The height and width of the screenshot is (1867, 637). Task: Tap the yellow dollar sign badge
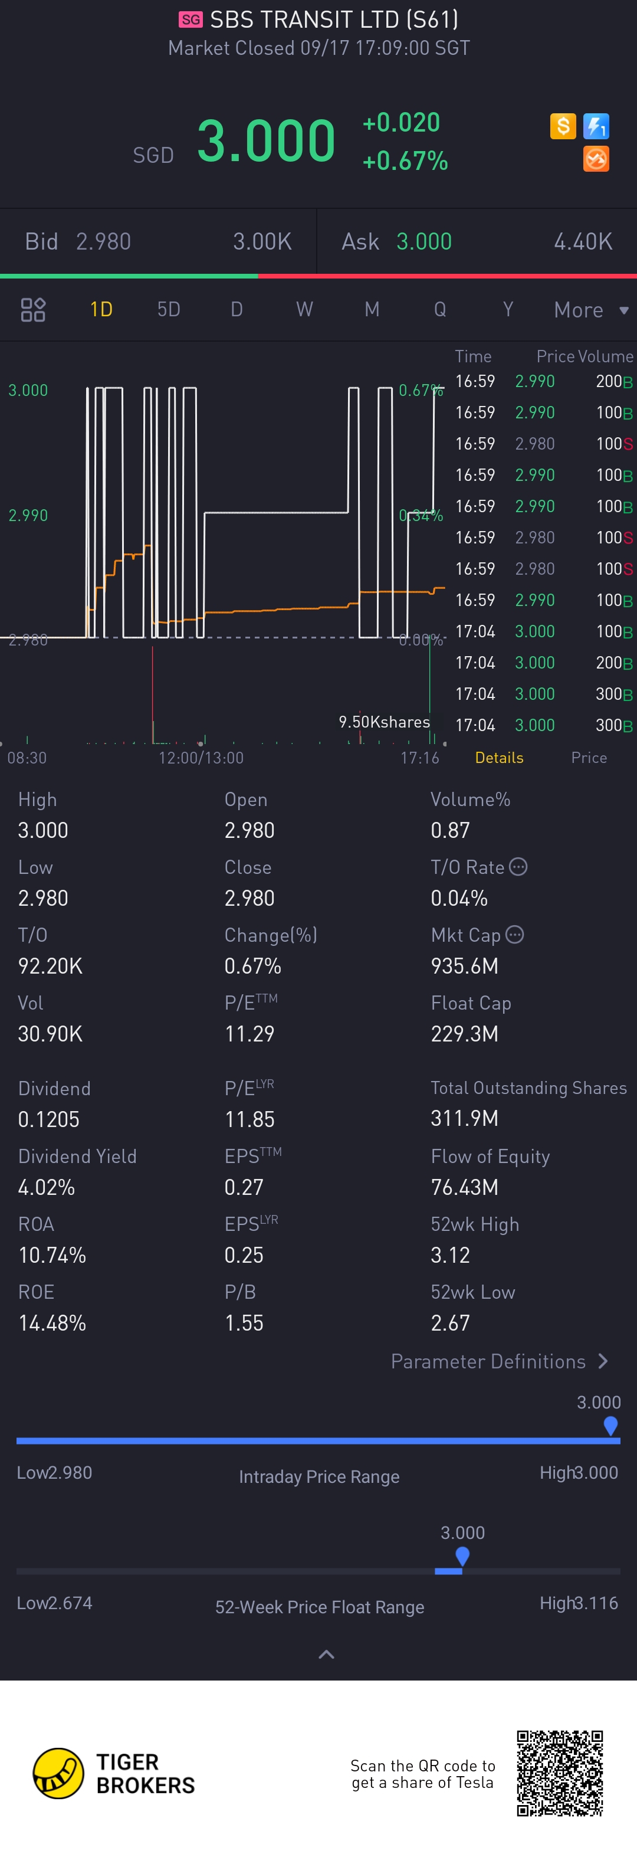pyautogui.click(x=562, y=126)
